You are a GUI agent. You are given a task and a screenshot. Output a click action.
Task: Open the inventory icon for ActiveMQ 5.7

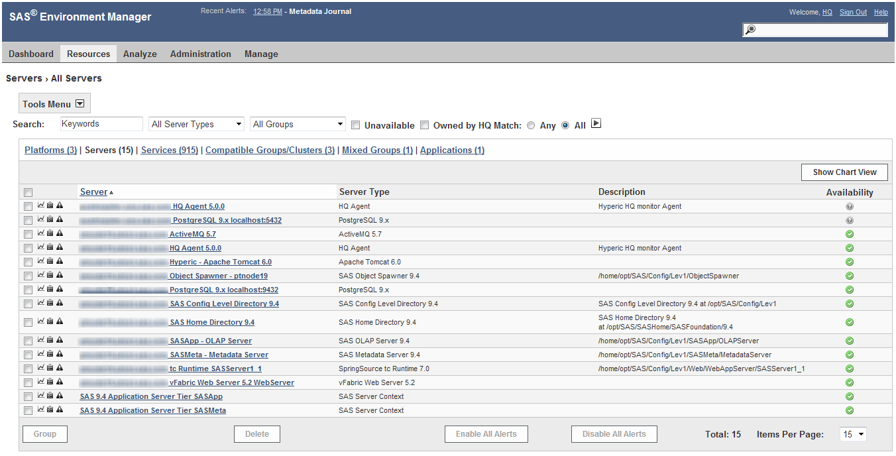click(x=49, y=233)
